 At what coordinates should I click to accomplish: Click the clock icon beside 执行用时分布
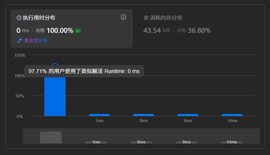[x=19, y=18]
